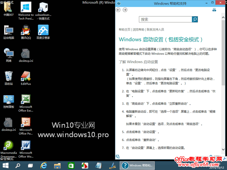Open the 中国007 user folder icon
The width and height of the screenshot is (227, 170).
coord(8,9)
